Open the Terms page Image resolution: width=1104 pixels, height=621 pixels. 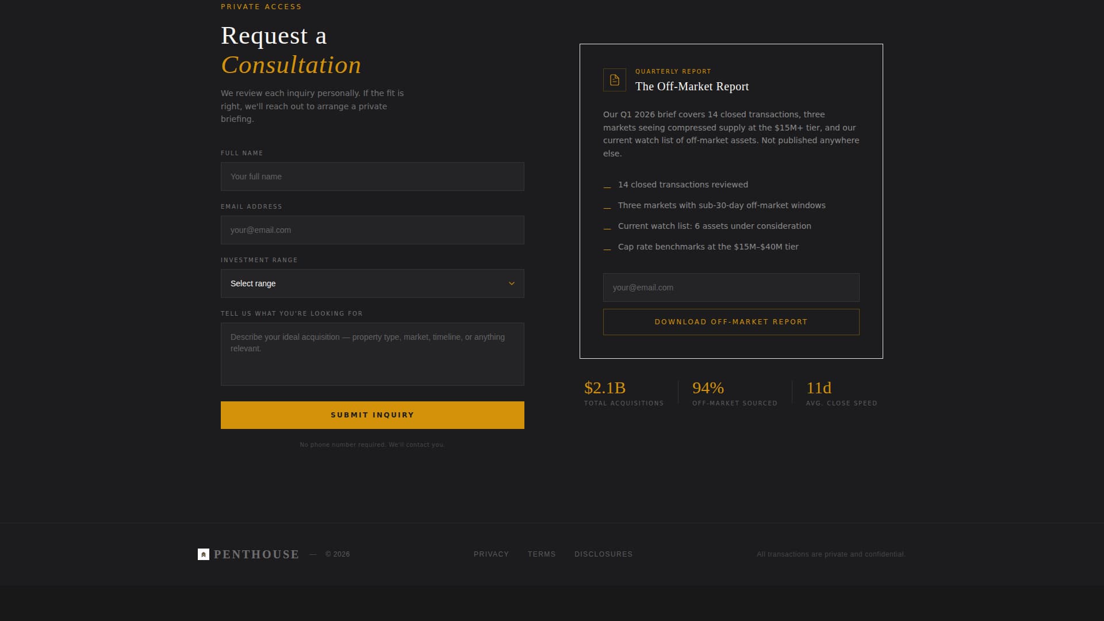542,554
